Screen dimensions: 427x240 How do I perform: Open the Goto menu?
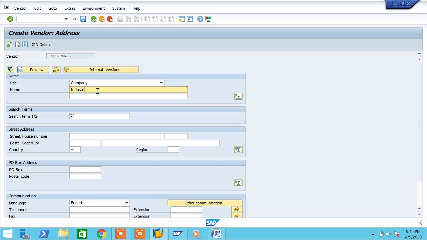point(52,8)
